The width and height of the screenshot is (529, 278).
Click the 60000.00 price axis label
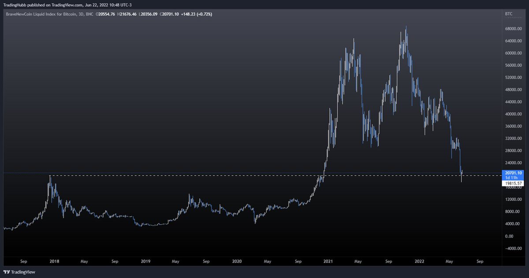point(514,53)
